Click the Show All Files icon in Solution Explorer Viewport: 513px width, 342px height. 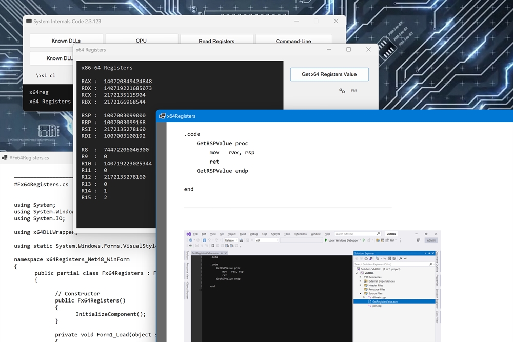pyautogui.click(x=394, y=258)
